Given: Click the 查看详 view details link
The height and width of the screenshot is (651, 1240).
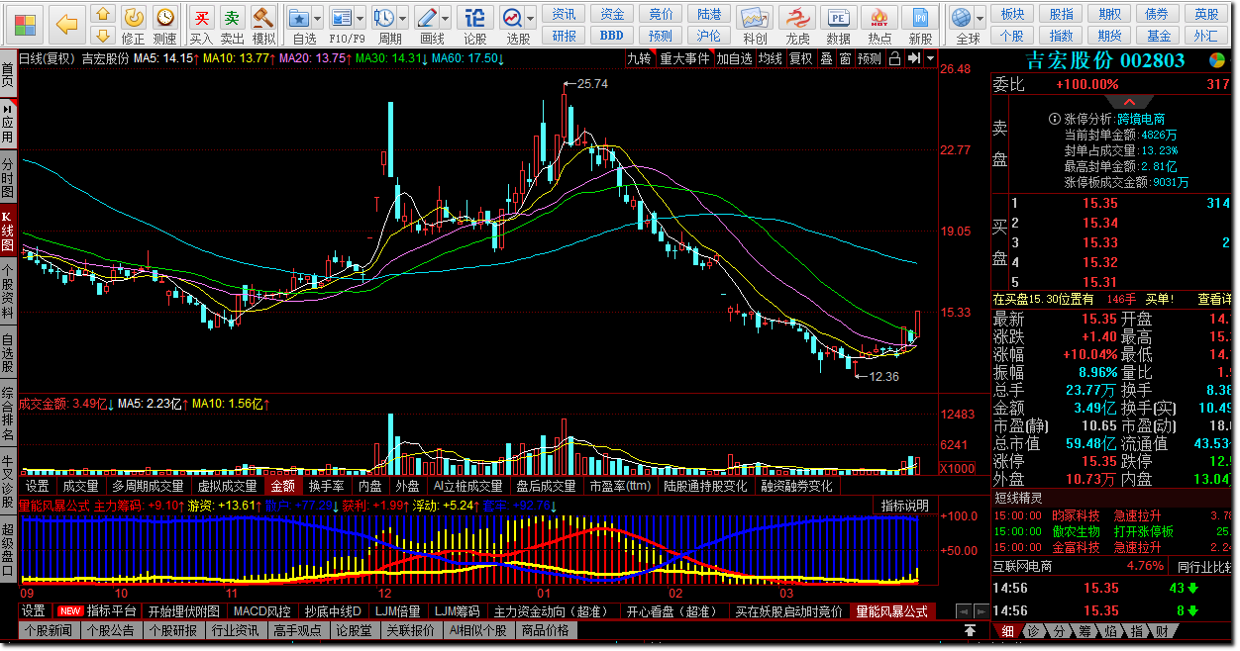Looking at the screenshot, I should [1214, 299].
